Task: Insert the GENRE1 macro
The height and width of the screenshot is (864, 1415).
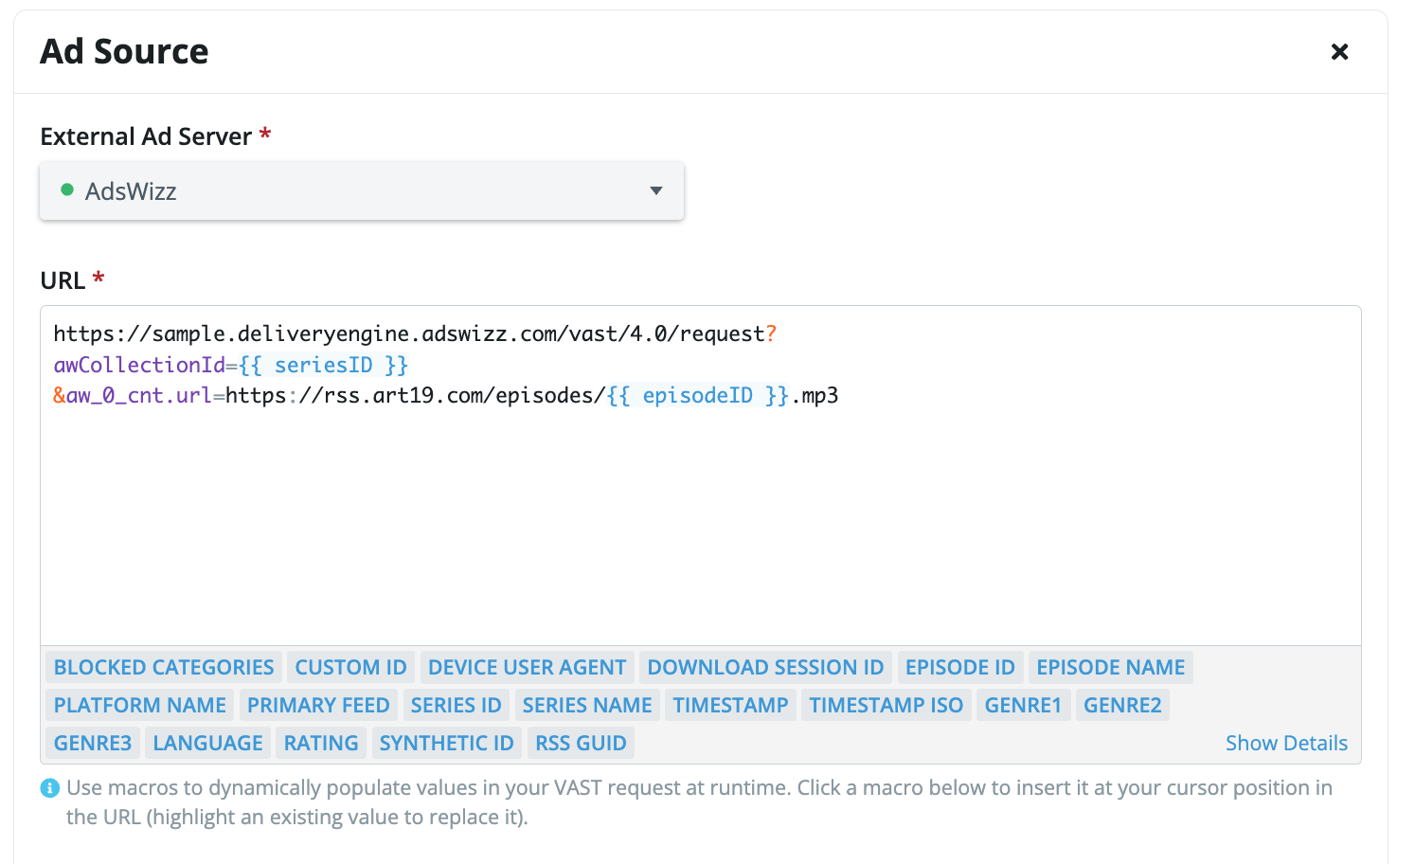Action: tap(1023, 705)
